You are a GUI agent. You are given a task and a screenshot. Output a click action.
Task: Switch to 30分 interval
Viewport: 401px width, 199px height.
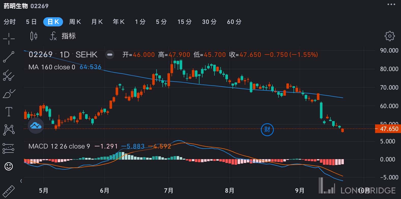click(209, 22)
